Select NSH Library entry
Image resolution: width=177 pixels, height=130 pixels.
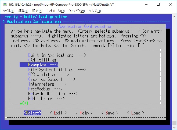(46, 99)
